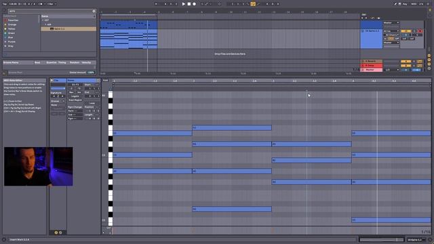Select the Gray collection in the browser
434x244 pixels.
point(11,46)
